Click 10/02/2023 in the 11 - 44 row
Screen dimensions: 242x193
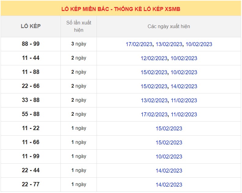[x=184, y=58]
